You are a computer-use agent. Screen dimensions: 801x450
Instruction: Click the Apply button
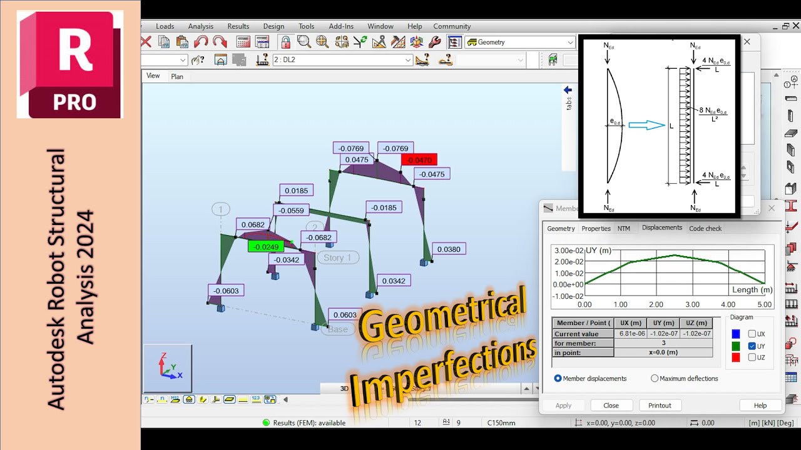pyautogui.click(x=563, y=406)
